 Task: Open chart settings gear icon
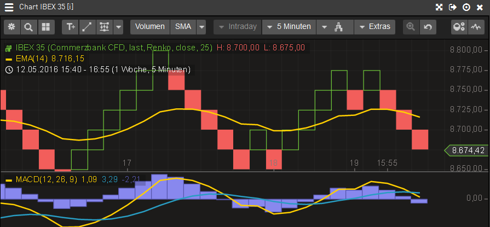pos(12,26)
